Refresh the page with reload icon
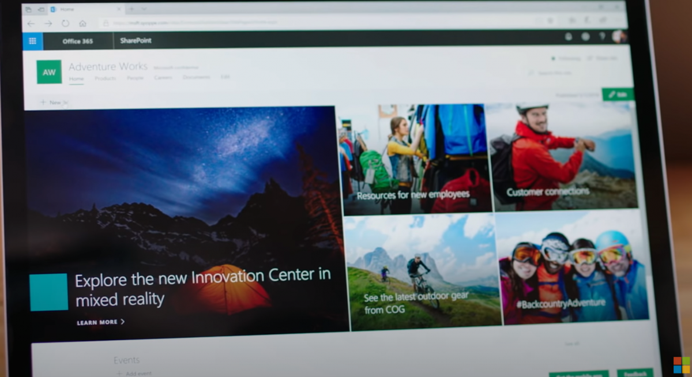Viewport: 692px width, 377px height. [x=65, y=24]
